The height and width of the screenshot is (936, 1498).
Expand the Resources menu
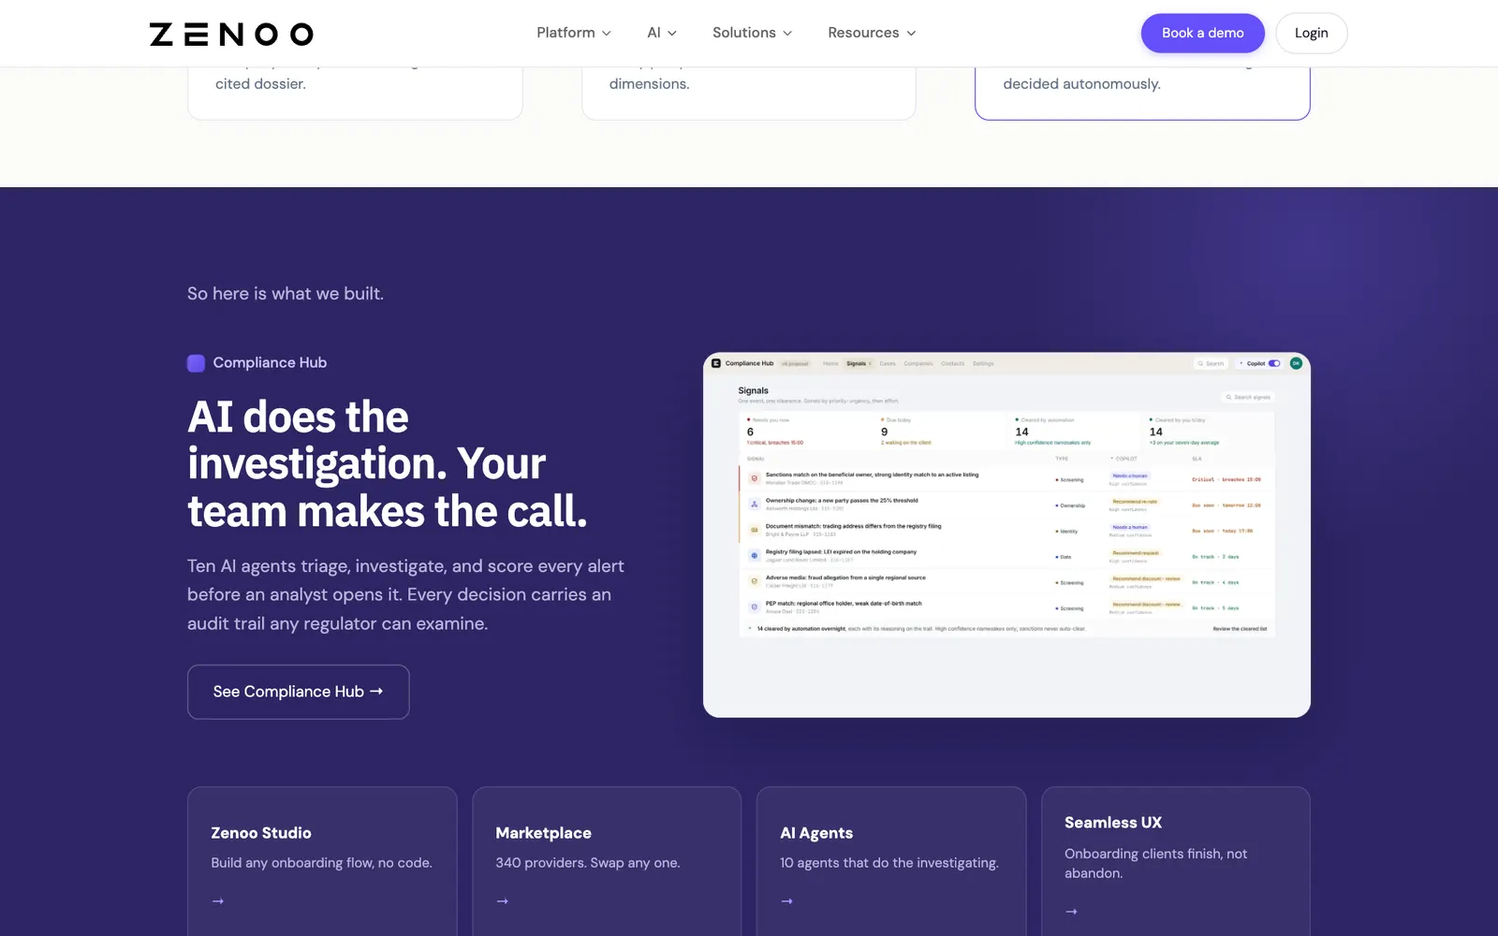click(872, 33)
